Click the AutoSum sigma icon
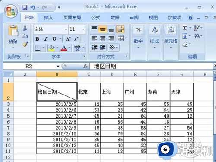The height and width of the screenshot is (162, 216). (x=185, y=28)
